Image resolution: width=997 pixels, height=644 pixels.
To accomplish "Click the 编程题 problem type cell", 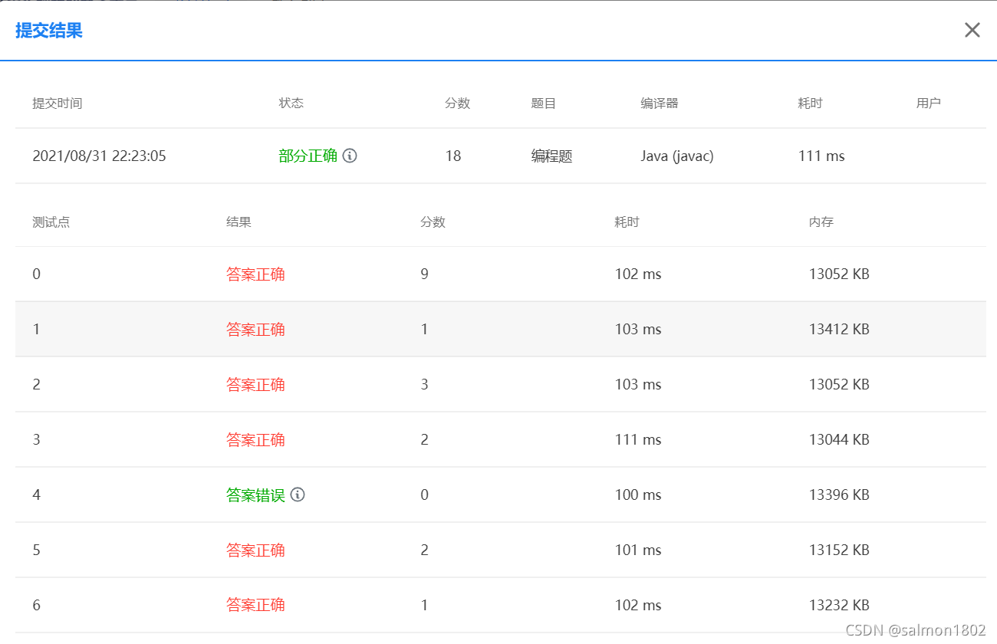I will coord(552,156).
